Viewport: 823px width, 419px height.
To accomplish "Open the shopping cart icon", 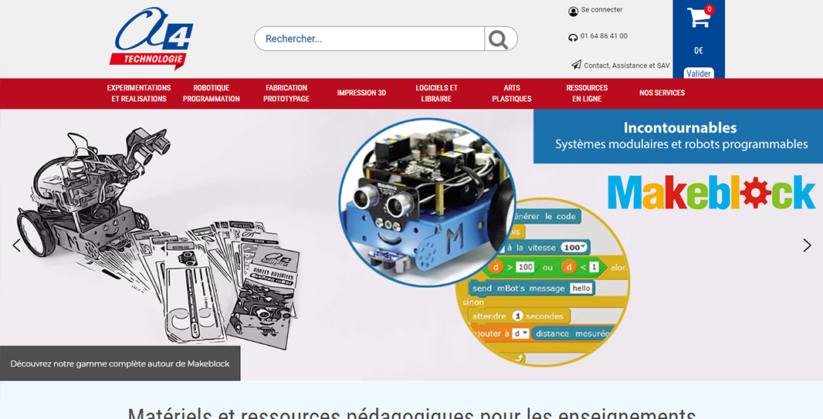I will (x=699, y=17).
